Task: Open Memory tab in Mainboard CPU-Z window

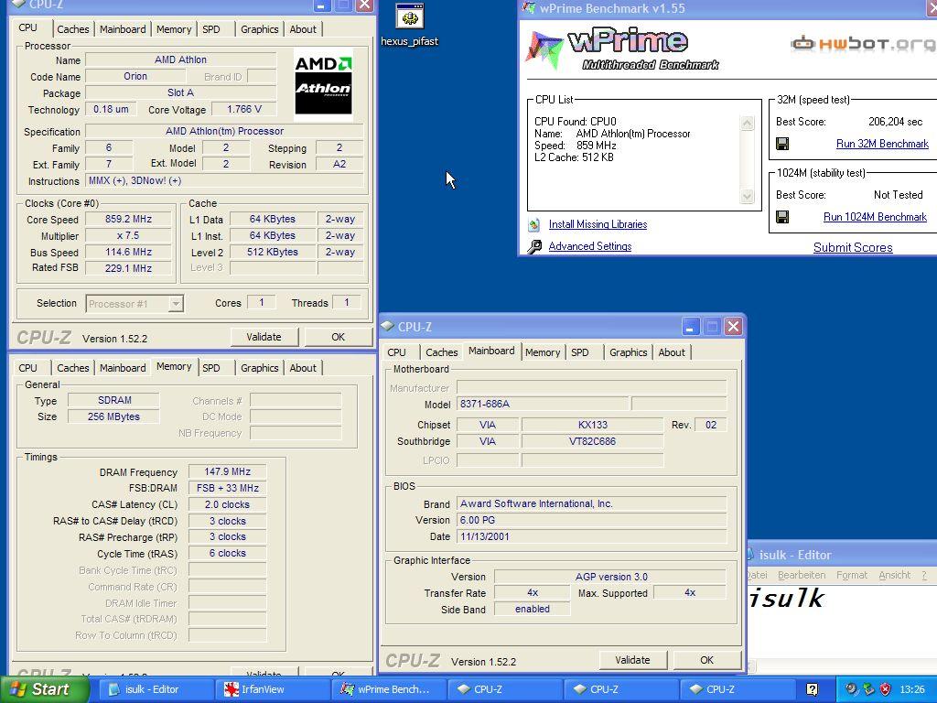Action: tap(543, 352)
